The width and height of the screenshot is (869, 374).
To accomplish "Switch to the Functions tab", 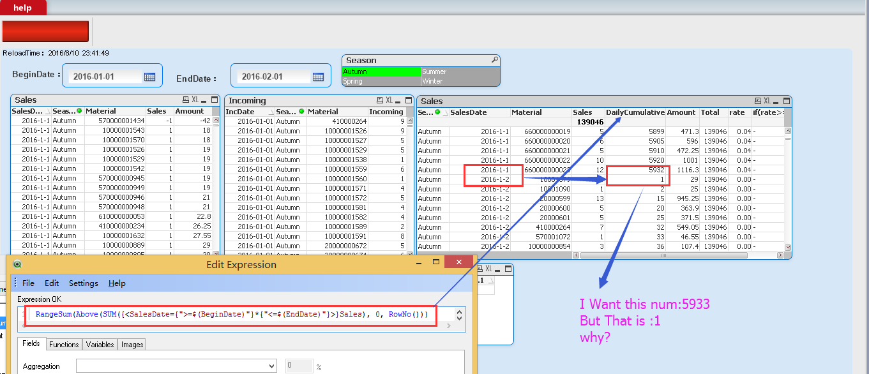I will click(64, 344).
